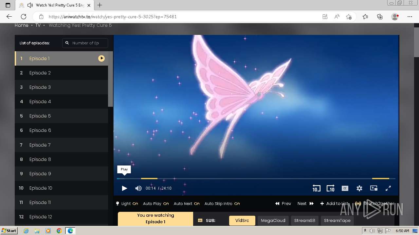Skip forward 10 seconds in the player
419x235 pixels.
point(331,188)
